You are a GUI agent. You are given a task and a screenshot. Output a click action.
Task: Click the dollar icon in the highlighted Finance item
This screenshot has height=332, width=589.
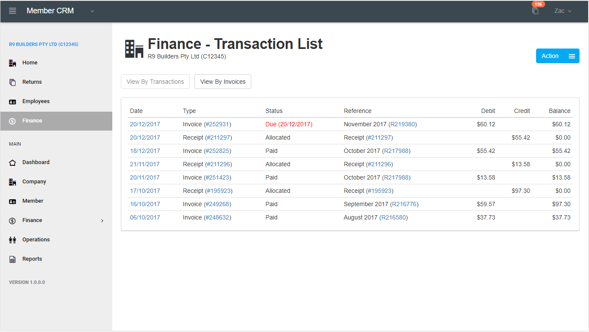pyautogui.click(x=12, y=121)
